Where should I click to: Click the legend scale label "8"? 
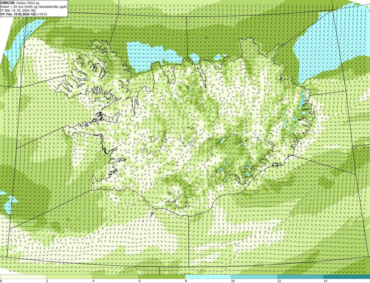(186, 281)
